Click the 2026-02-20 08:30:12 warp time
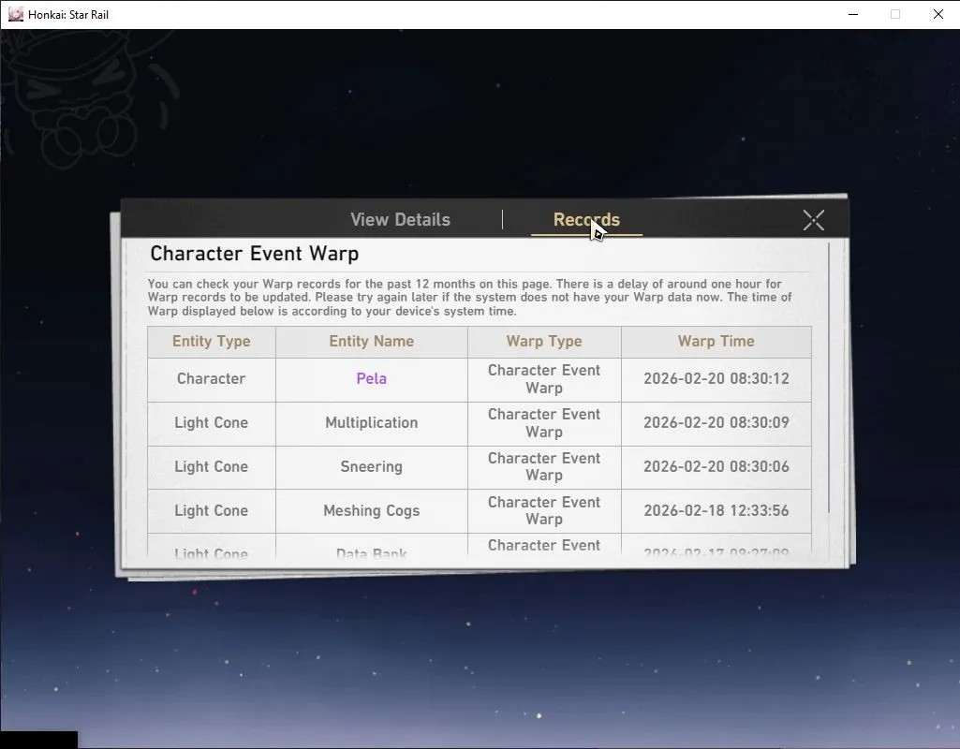 [716, 379]
